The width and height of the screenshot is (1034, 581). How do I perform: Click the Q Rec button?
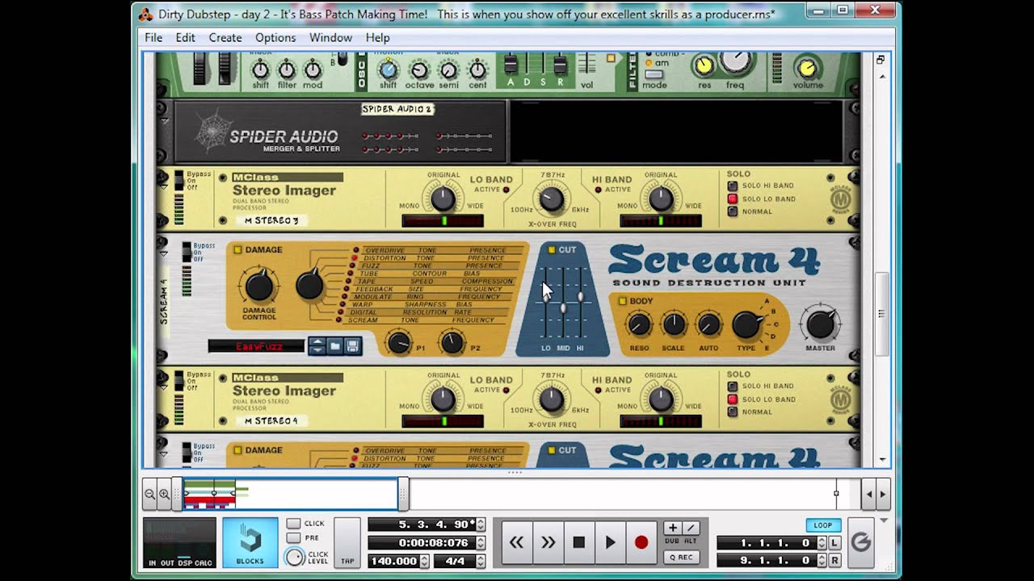680,557
